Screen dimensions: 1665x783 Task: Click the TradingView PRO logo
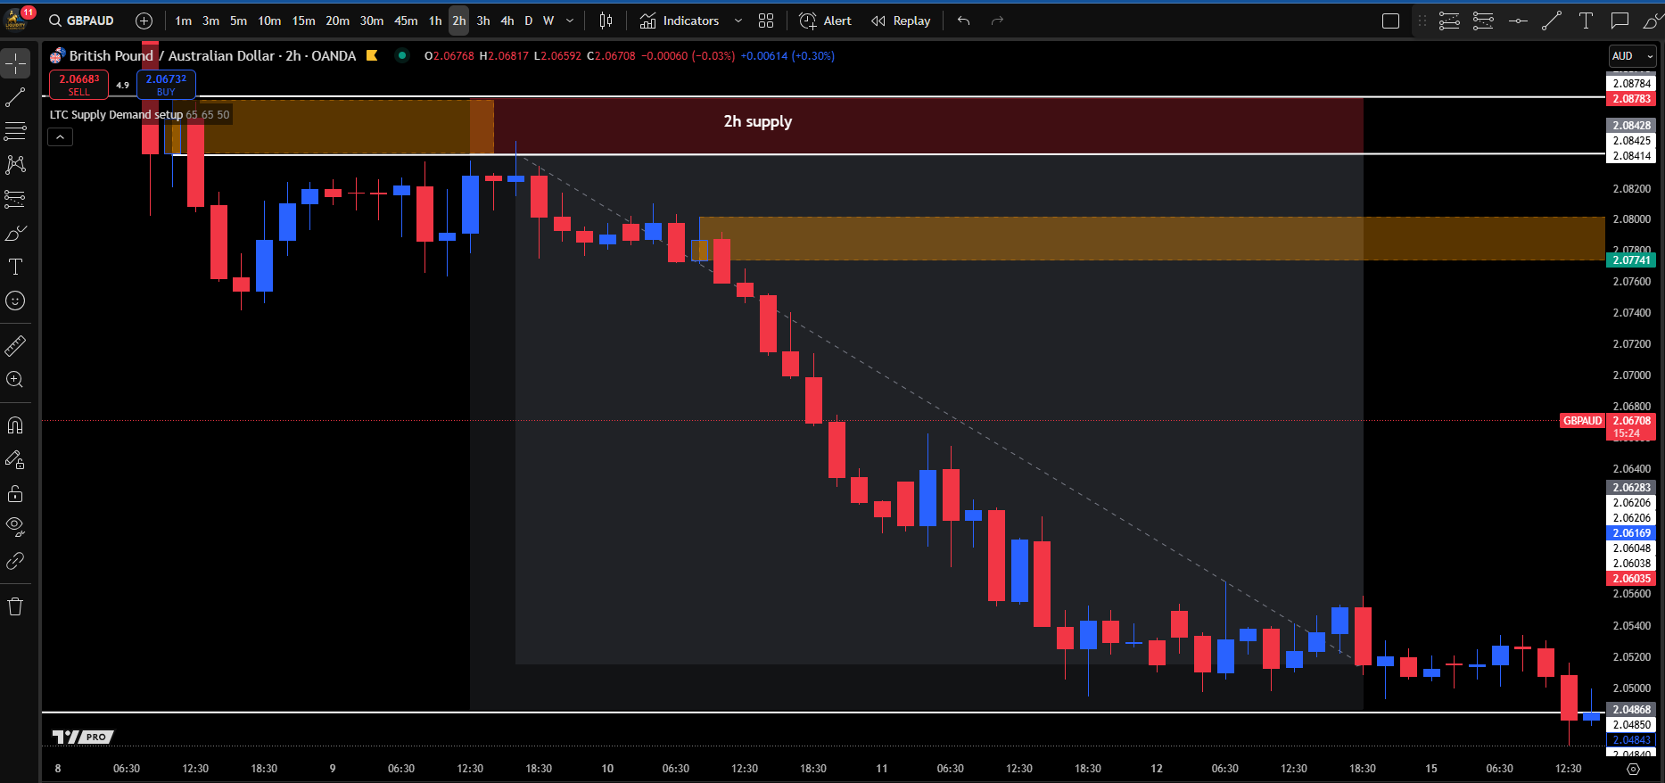tap(83, 737)
